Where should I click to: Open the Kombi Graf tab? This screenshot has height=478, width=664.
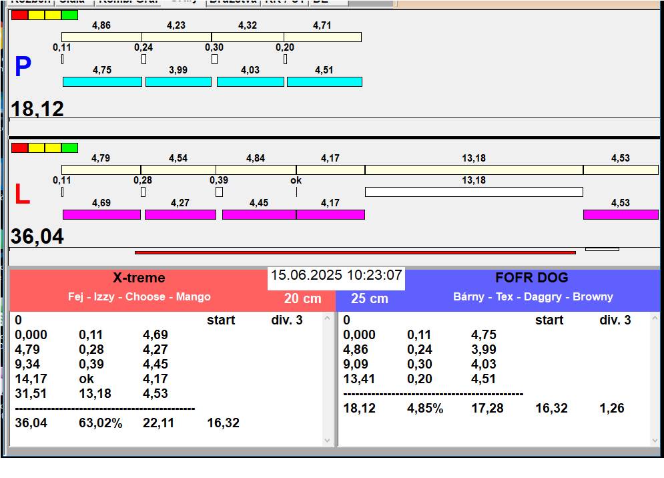click(128, 2)
